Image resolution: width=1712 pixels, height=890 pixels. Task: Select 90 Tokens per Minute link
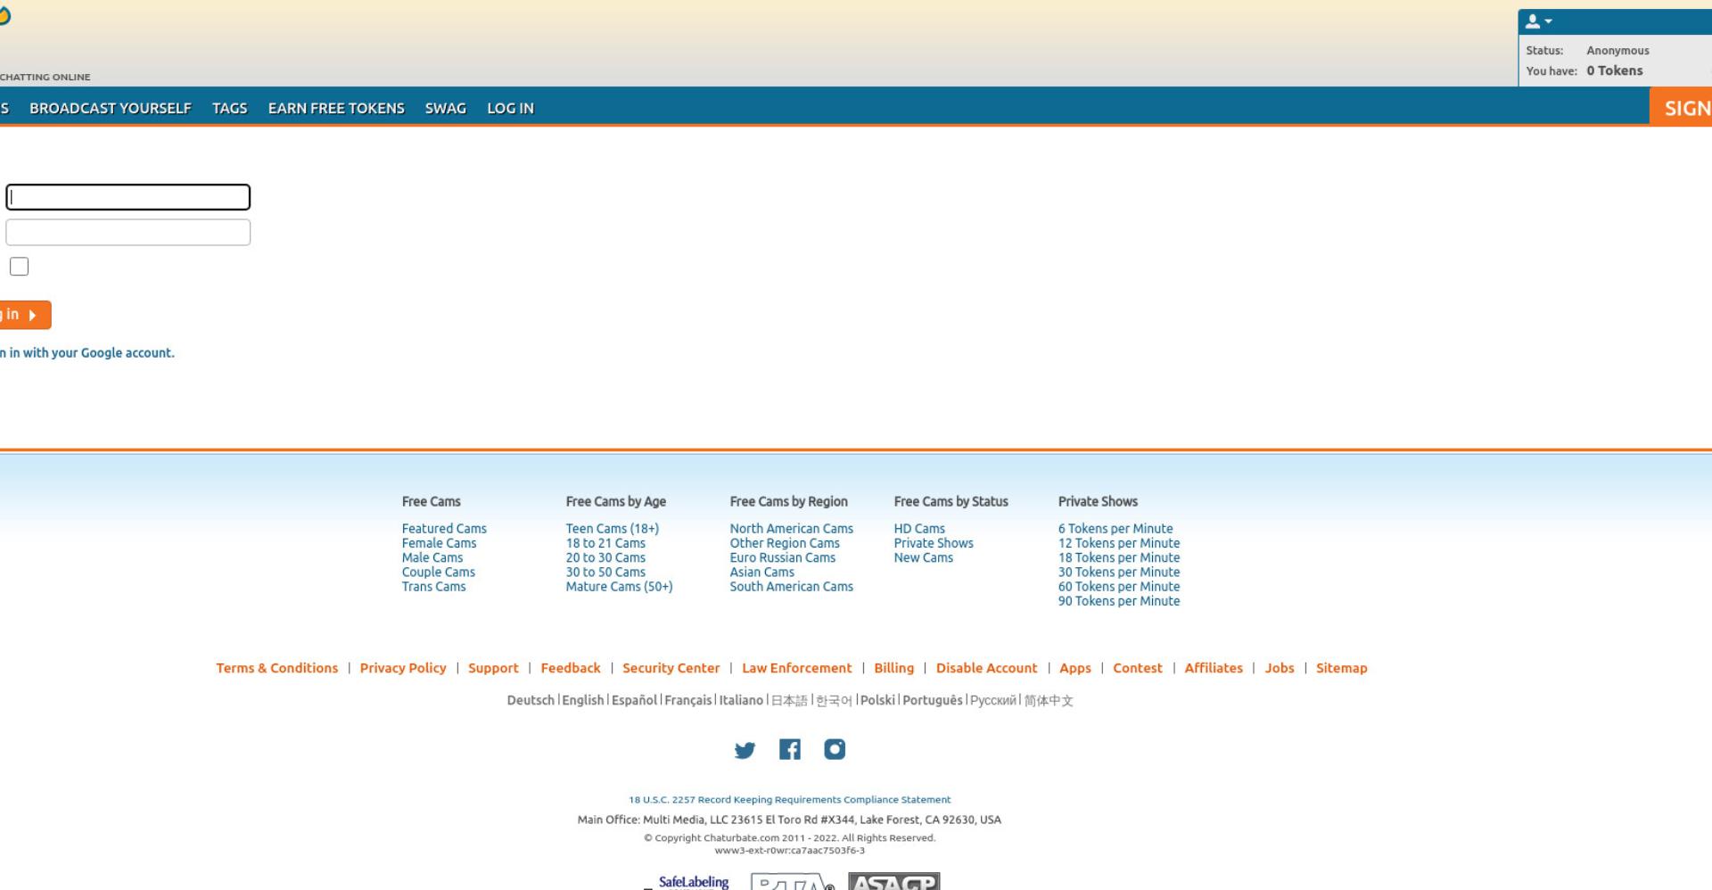click(x=1119, y=601)
